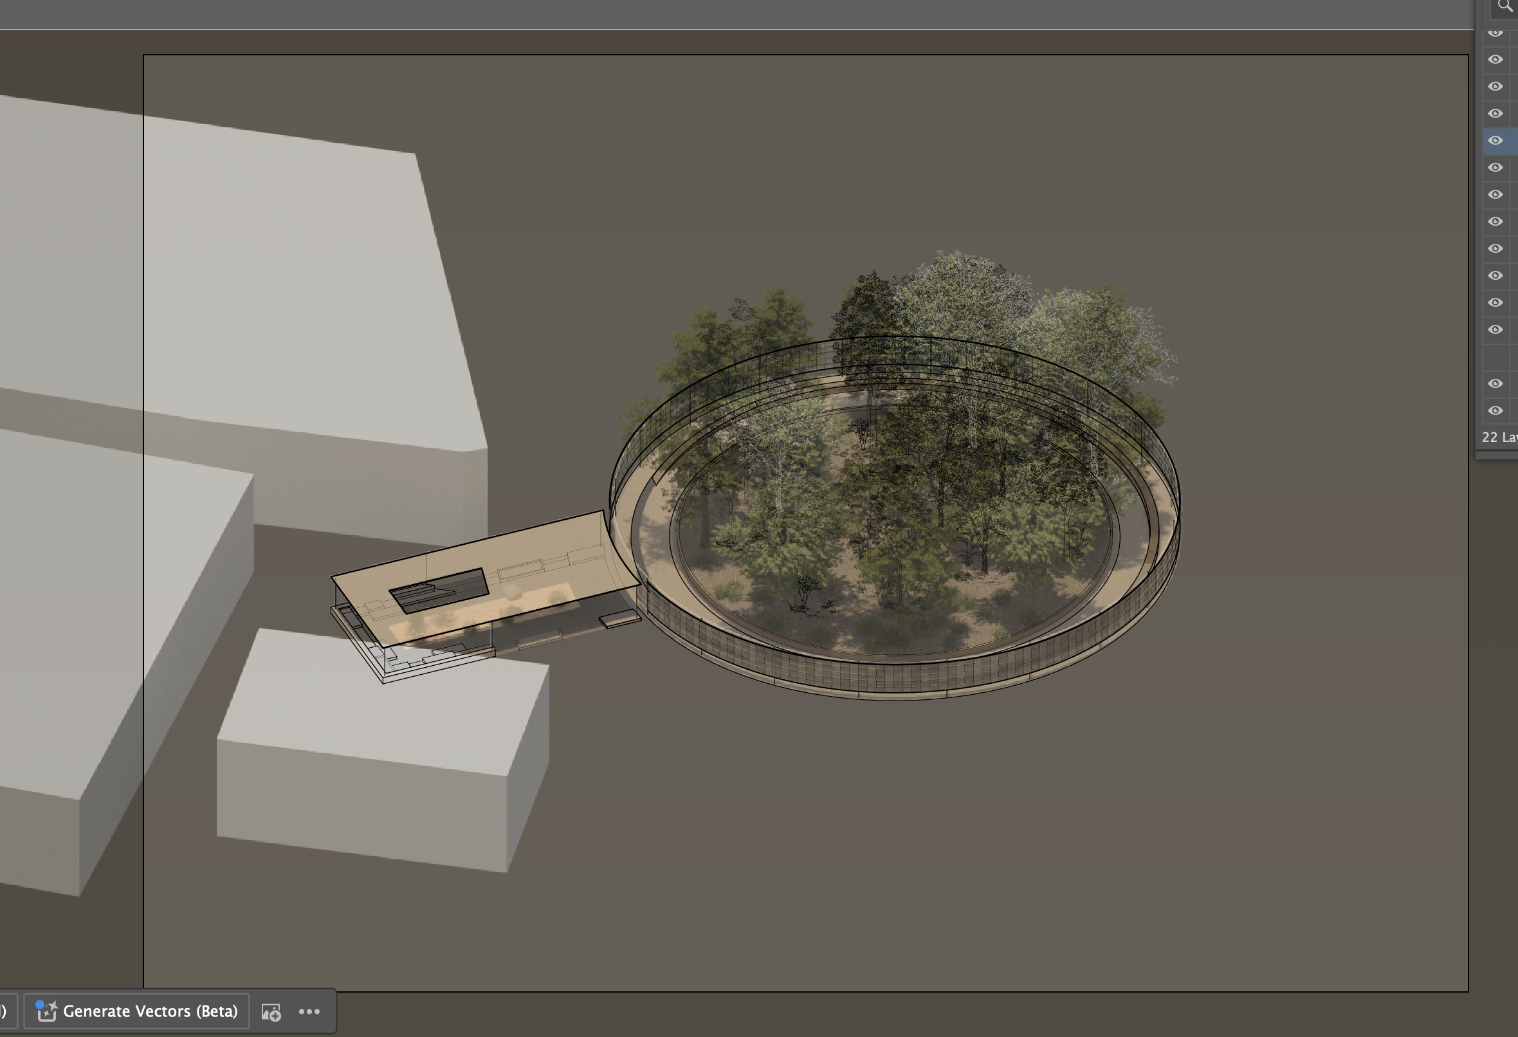
Task: Click the layers panel search magnifier icon
Action: [x=1504, y=6]
